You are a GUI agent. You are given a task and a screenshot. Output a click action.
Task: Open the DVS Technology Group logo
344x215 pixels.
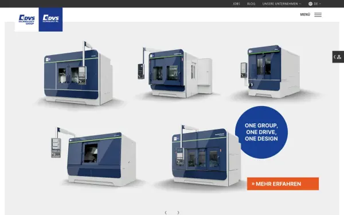(x=26, y=19)
